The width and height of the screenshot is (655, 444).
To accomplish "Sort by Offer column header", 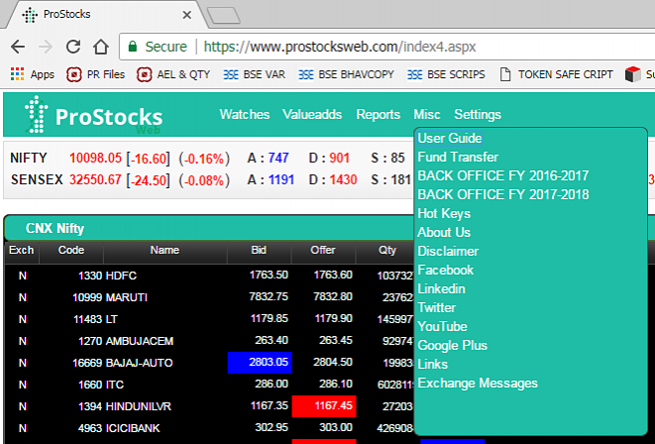I will click(322, 250).
